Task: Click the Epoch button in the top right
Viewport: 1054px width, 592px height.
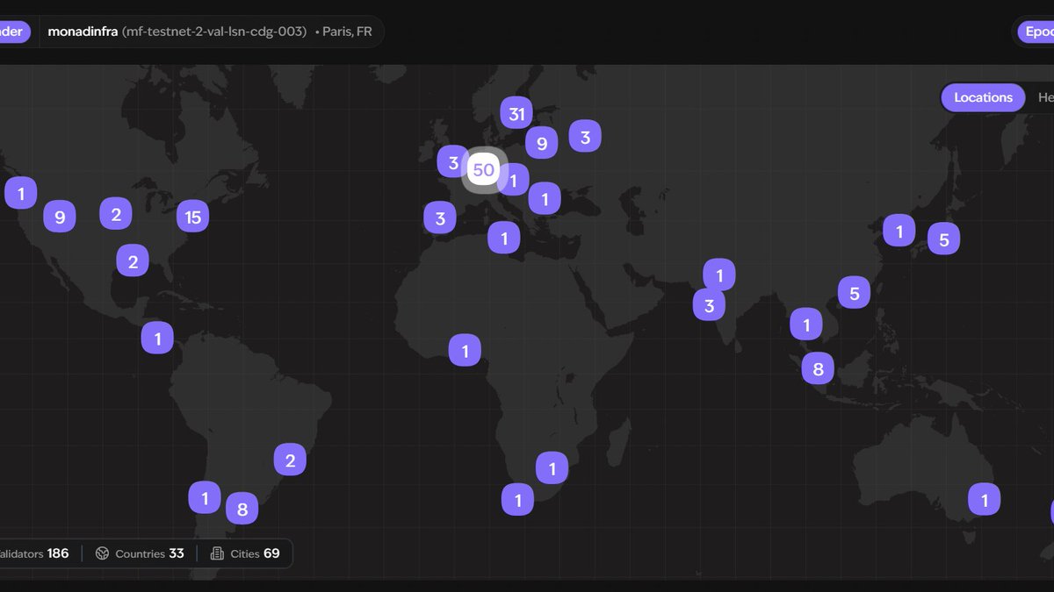Action: tap(1039, 31)
